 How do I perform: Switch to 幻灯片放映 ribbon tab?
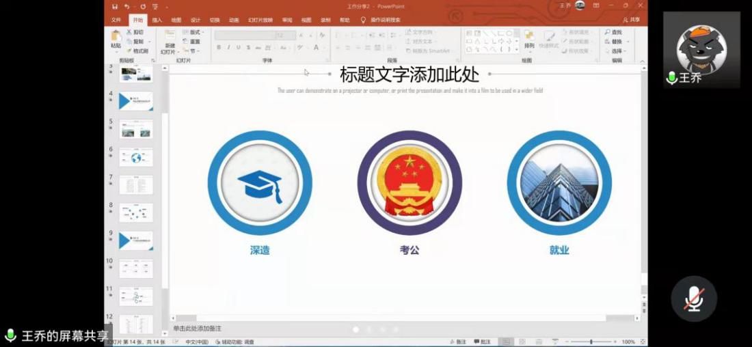click(x=260, y=20)
